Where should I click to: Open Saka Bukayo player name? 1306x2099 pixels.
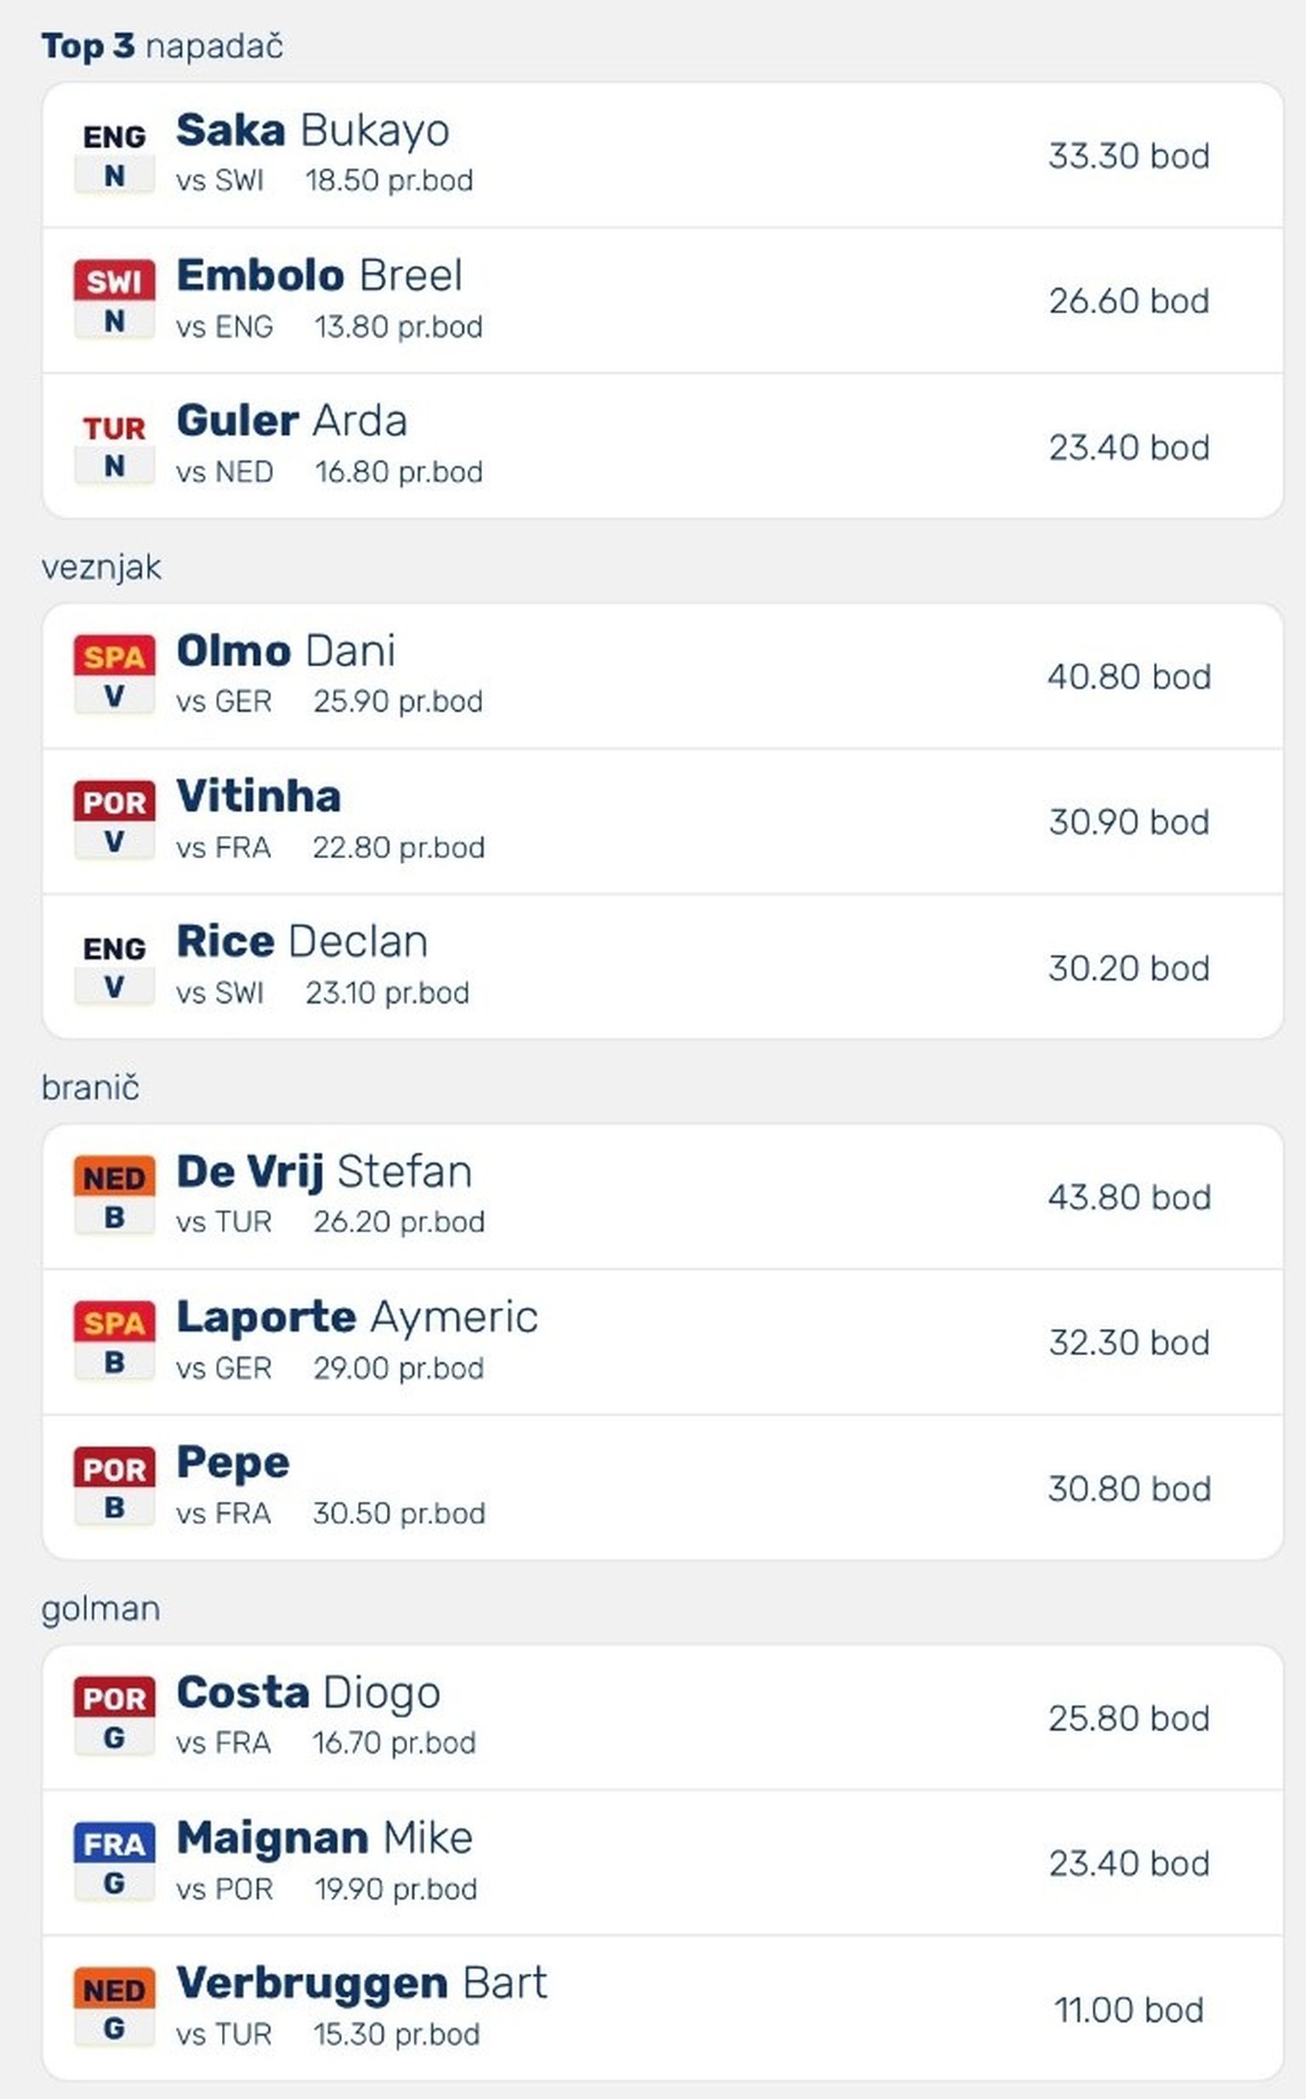(x=313, y=131)
